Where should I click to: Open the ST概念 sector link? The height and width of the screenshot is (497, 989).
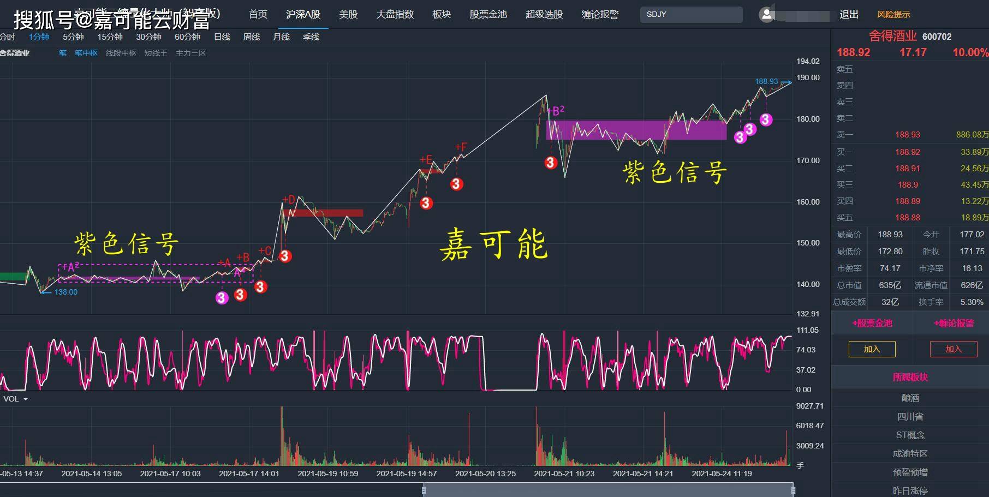(x=910, y=435)
